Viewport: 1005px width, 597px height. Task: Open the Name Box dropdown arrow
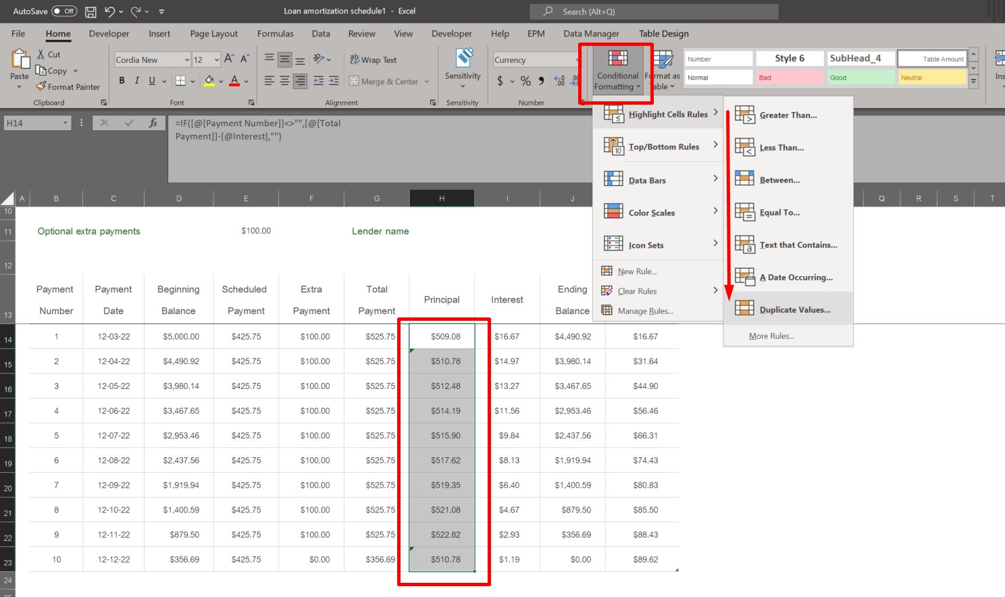(x=66, y=123)
